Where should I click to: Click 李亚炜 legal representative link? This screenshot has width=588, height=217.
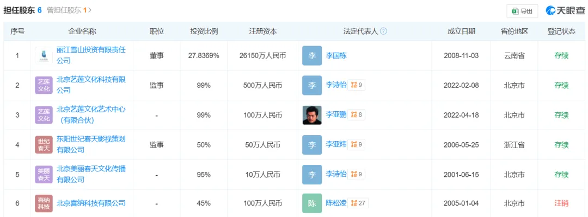[x=336, y=144]
